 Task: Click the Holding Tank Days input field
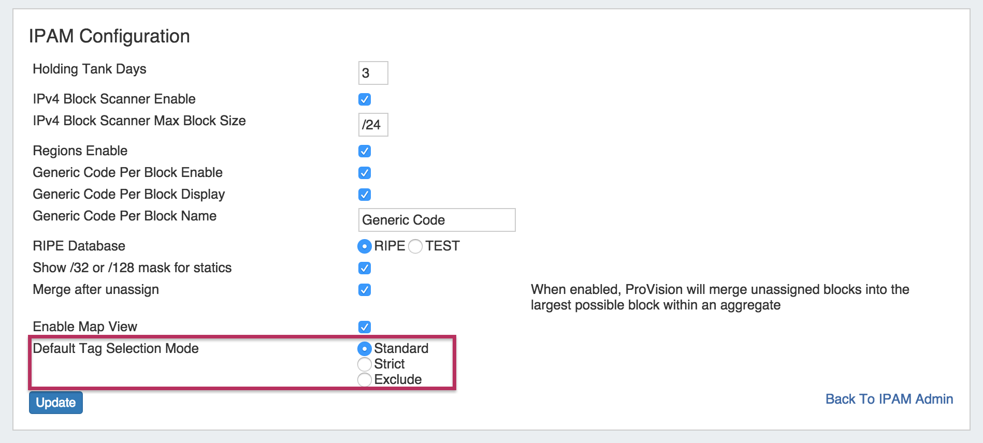coord(373,73)
